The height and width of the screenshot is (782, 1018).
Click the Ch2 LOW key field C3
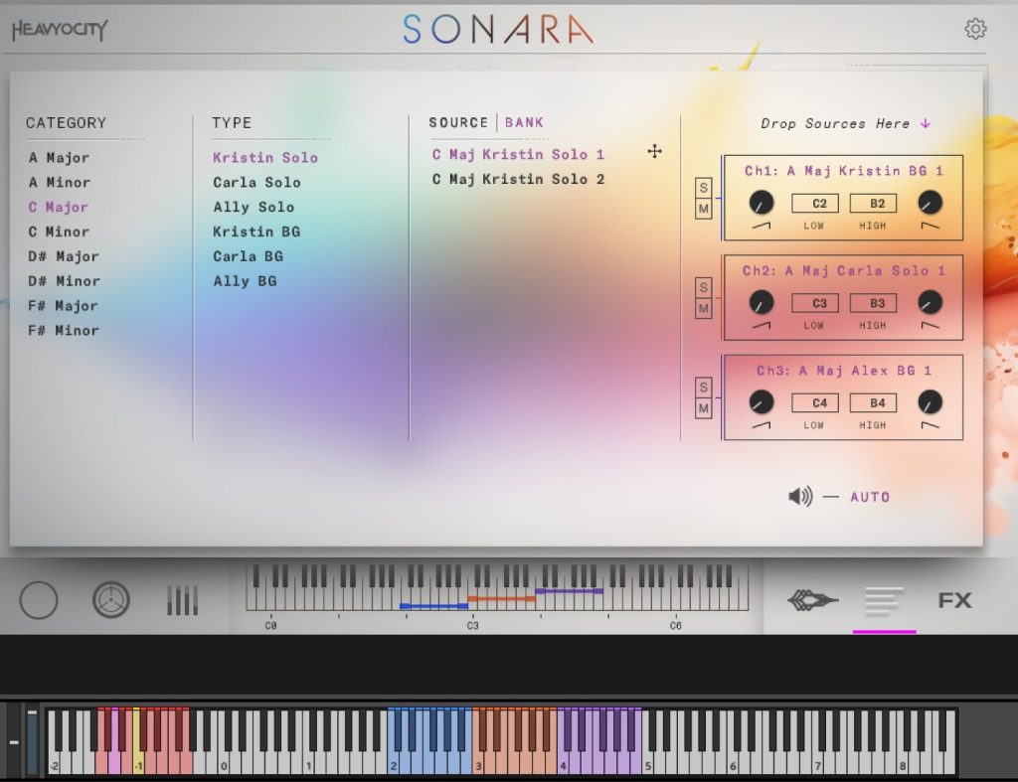819,303
